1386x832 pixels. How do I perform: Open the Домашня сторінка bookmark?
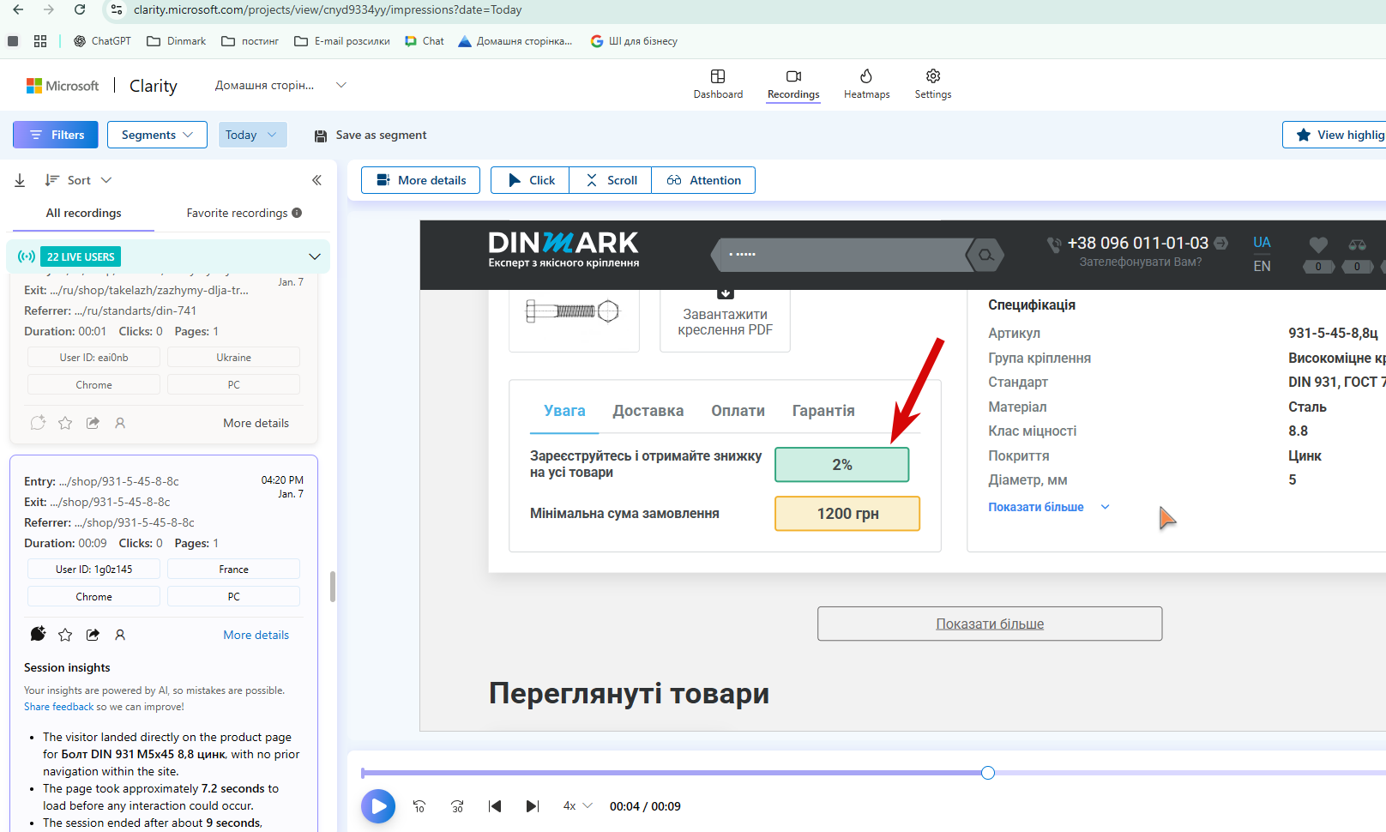515,41
